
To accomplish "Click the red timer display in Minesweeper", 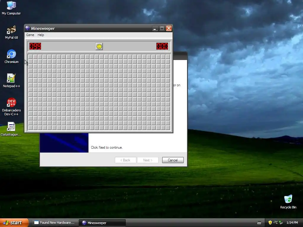I will pyautogui.click(x=162, y=46).
